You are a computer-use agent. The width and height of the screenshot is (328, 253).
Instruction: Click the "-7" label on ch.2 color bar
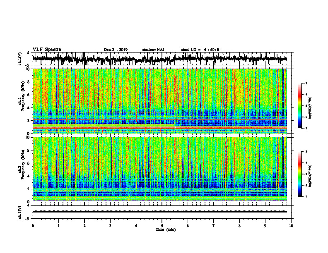click(x=305, y=196)
